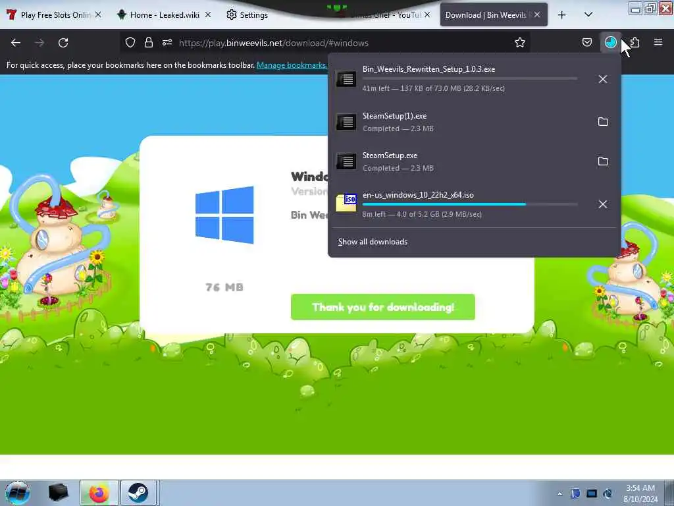
Task: Click the network tray icon
Action: tap(592, 493)
